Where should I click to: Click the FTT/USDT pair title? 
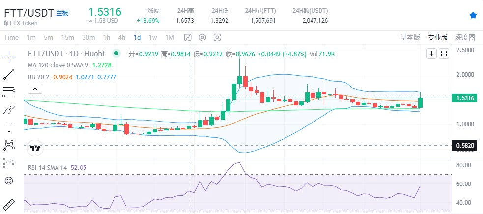coord(28,13)
